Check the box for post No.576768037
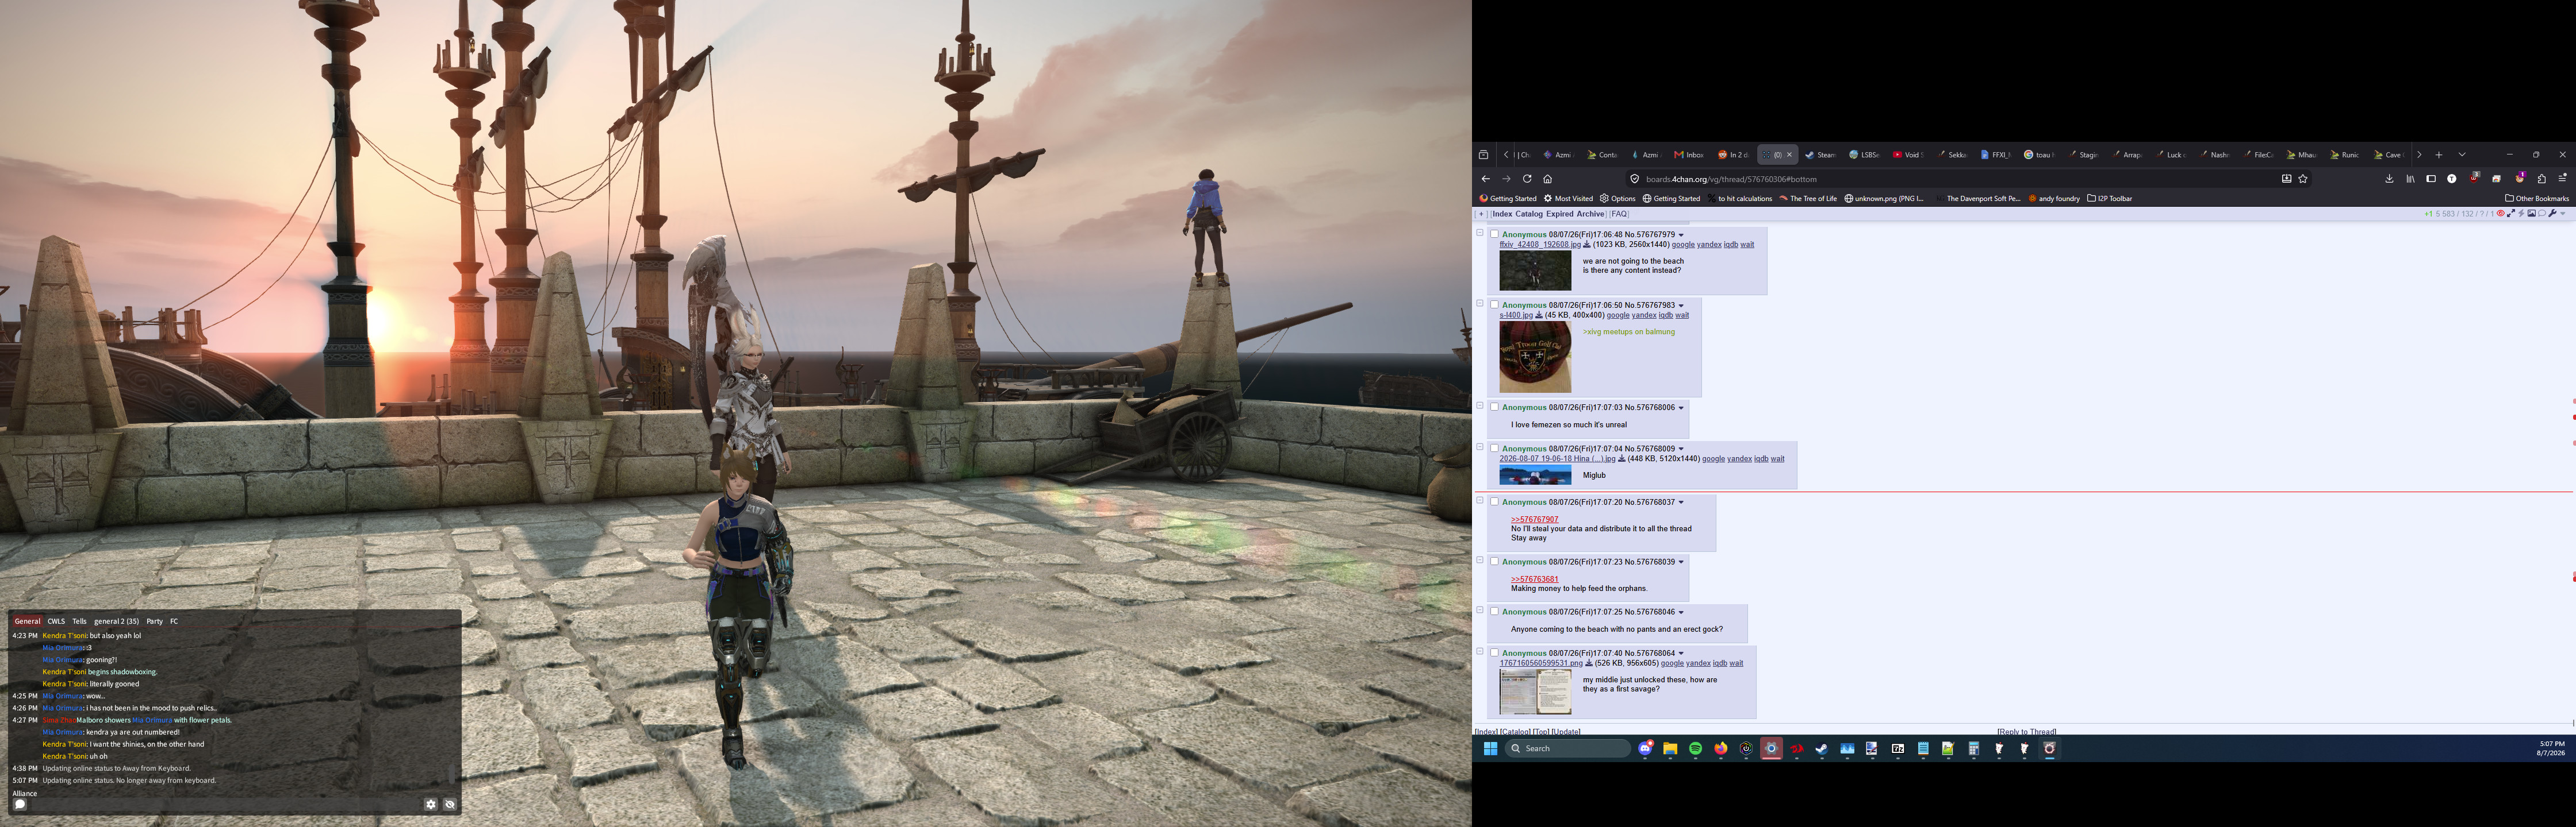This screenshot has height=827, width=2576. [1494, 501]
